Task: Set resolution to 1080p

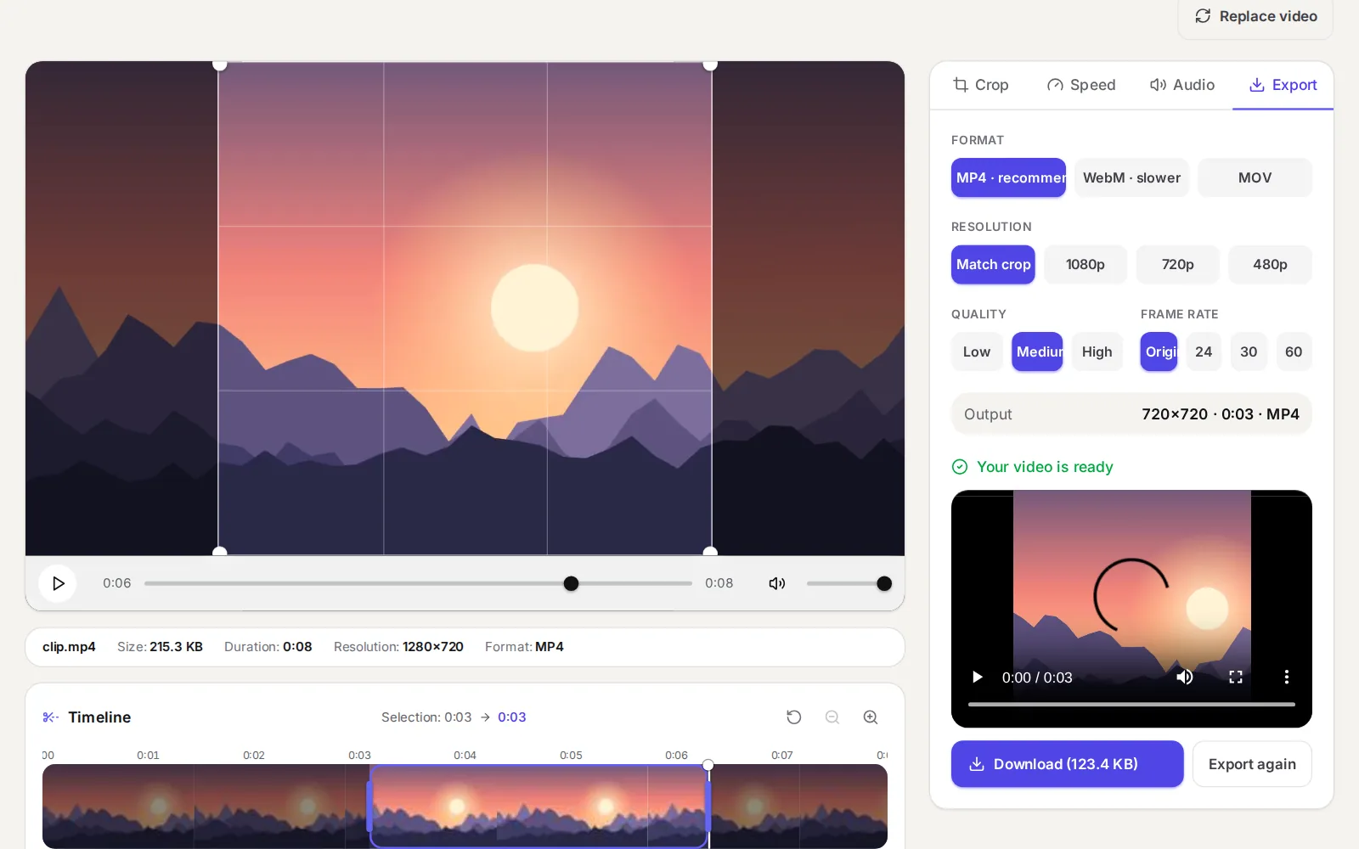Action: tap(1086, 264)
